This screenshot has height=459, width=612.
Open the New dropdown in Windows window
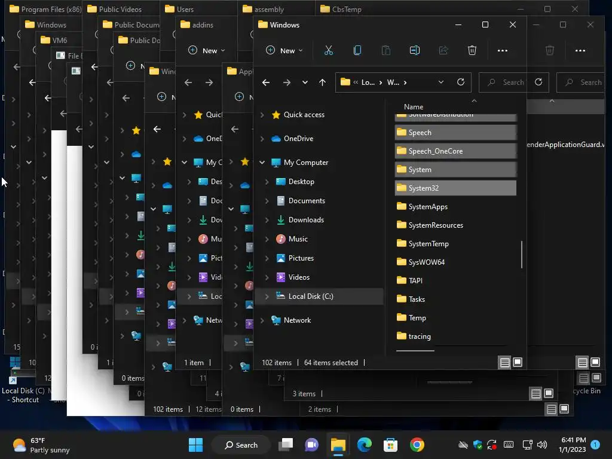pyautogui.click(x=284, y=50)
